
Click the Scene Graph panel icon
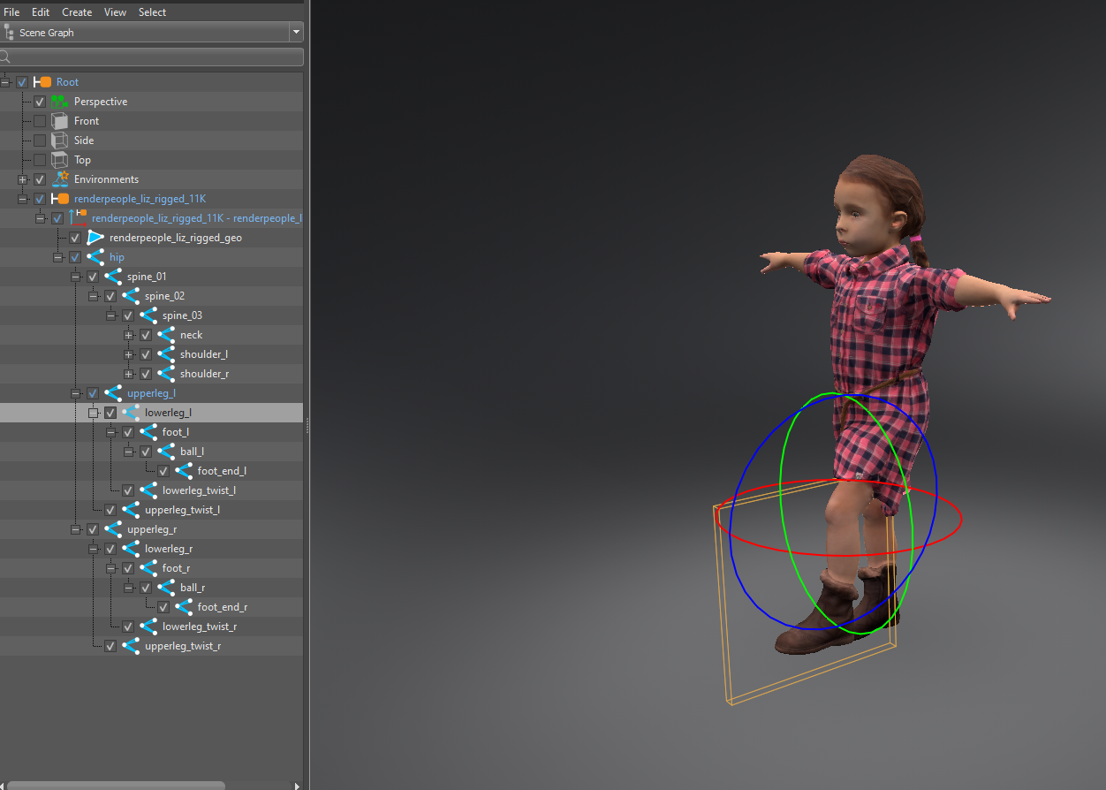8,32
